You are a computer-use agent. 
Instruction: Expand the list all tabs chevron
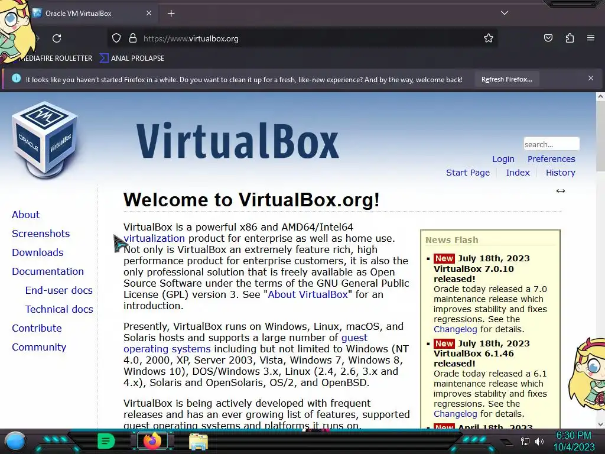coord(505,13)
